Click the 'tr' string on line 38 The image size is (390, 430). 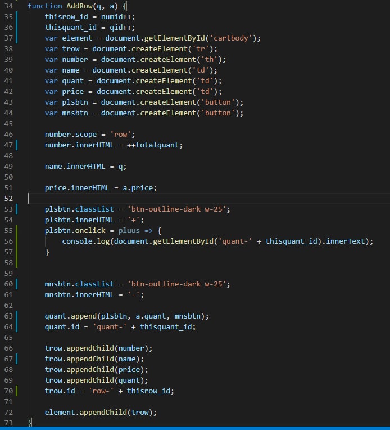[x=201, y=49]
